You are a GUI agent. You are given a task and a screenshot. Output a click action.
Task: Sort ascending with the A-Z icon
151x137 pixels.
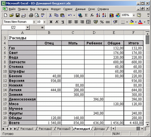tap(98, 15)
